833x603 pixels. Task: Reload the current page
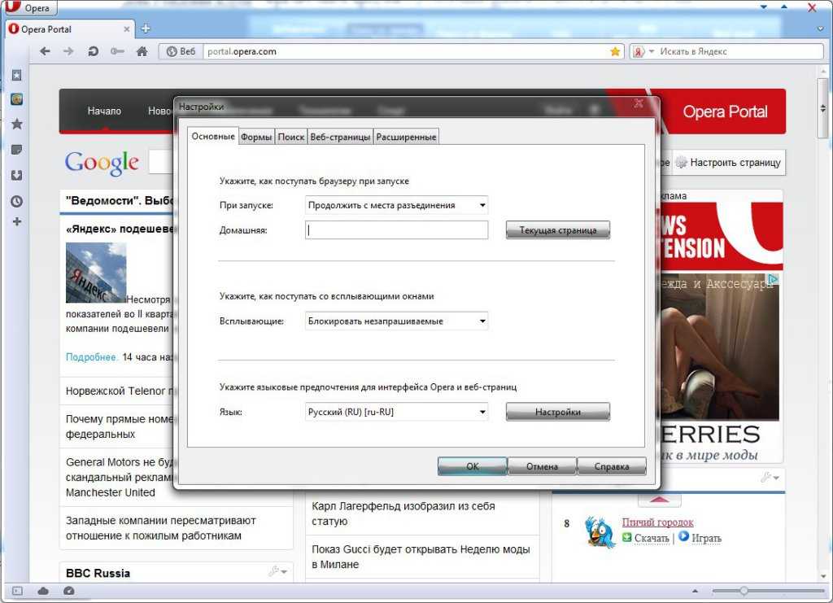(x=93, y=51)
